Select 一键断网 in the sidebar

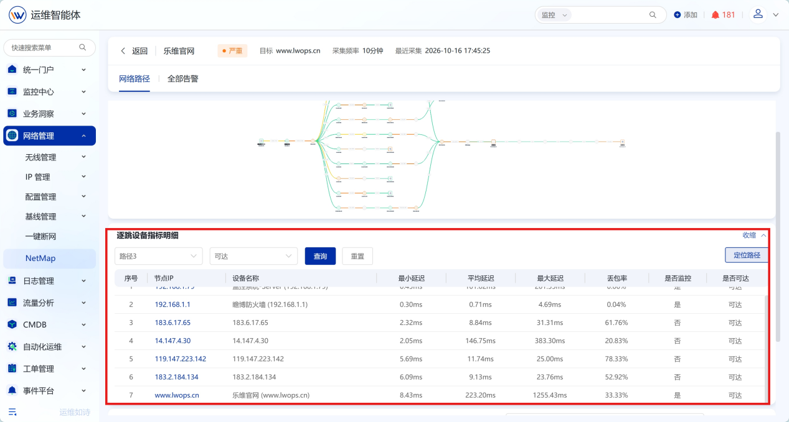41,236
